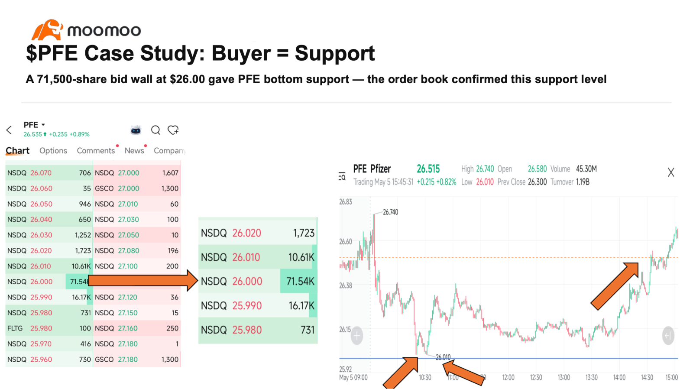Viewport: 693px width, 389px height.
Task: Select the Chart tab
Action: tap(17, 151)
